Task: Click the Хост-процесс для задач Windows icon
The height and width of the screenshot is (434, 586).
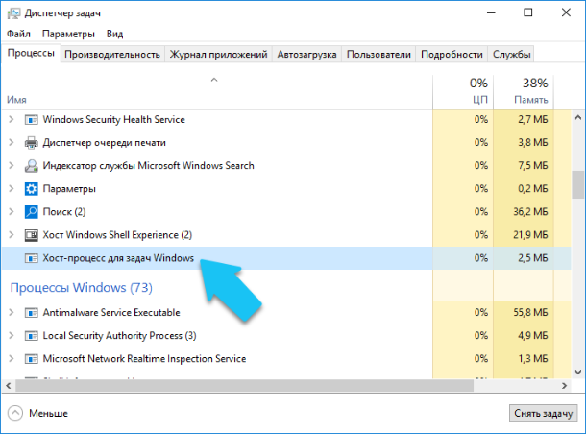Action: pos(32,258)
